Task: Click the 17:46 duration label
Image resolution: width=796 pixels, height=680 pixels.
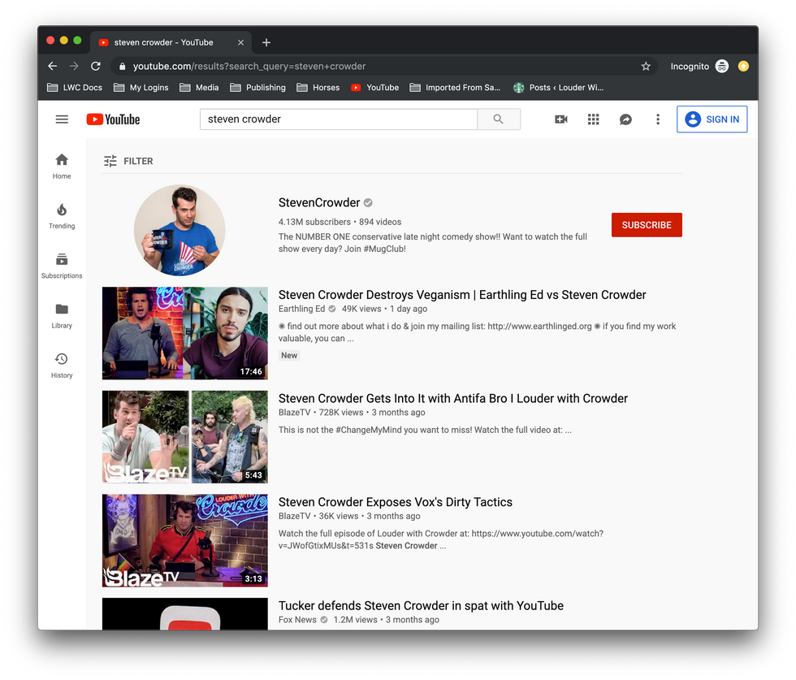Action: [x=251, y=372]
